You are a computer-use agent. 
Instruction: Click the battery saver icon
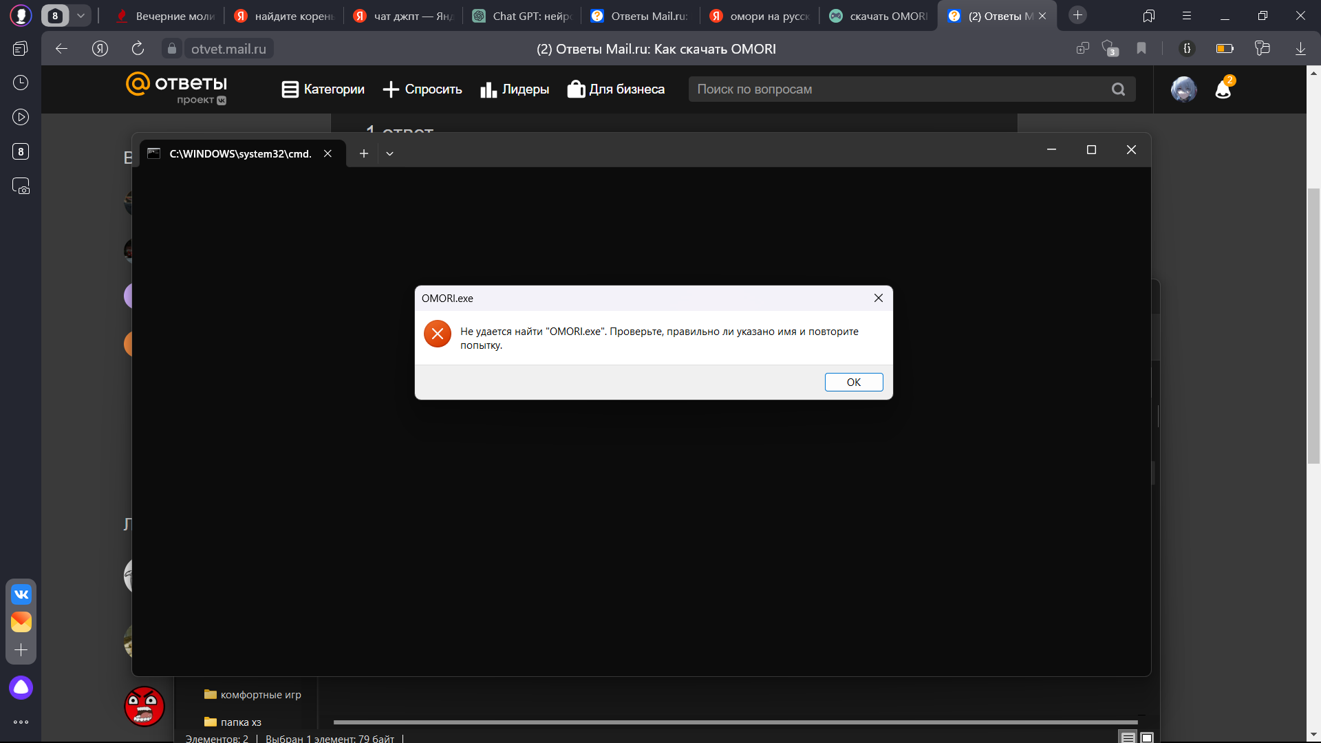click(x=1225, y=48)
